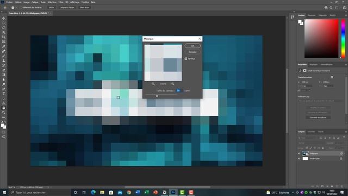The image size is (348, 196).
Task: Select the Hand tool in the toolbar
Action: 4,108
